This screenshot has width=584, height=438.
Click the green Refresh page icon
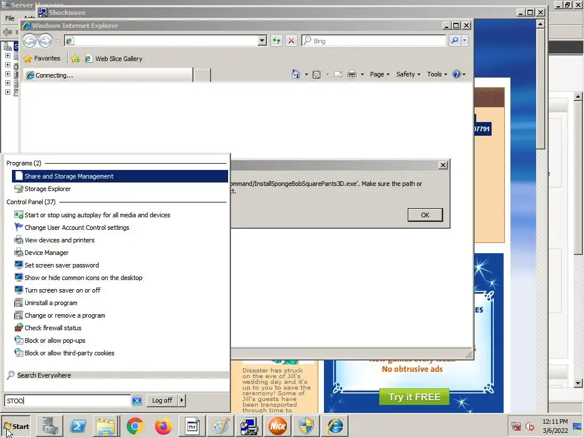tap(277, 40)
